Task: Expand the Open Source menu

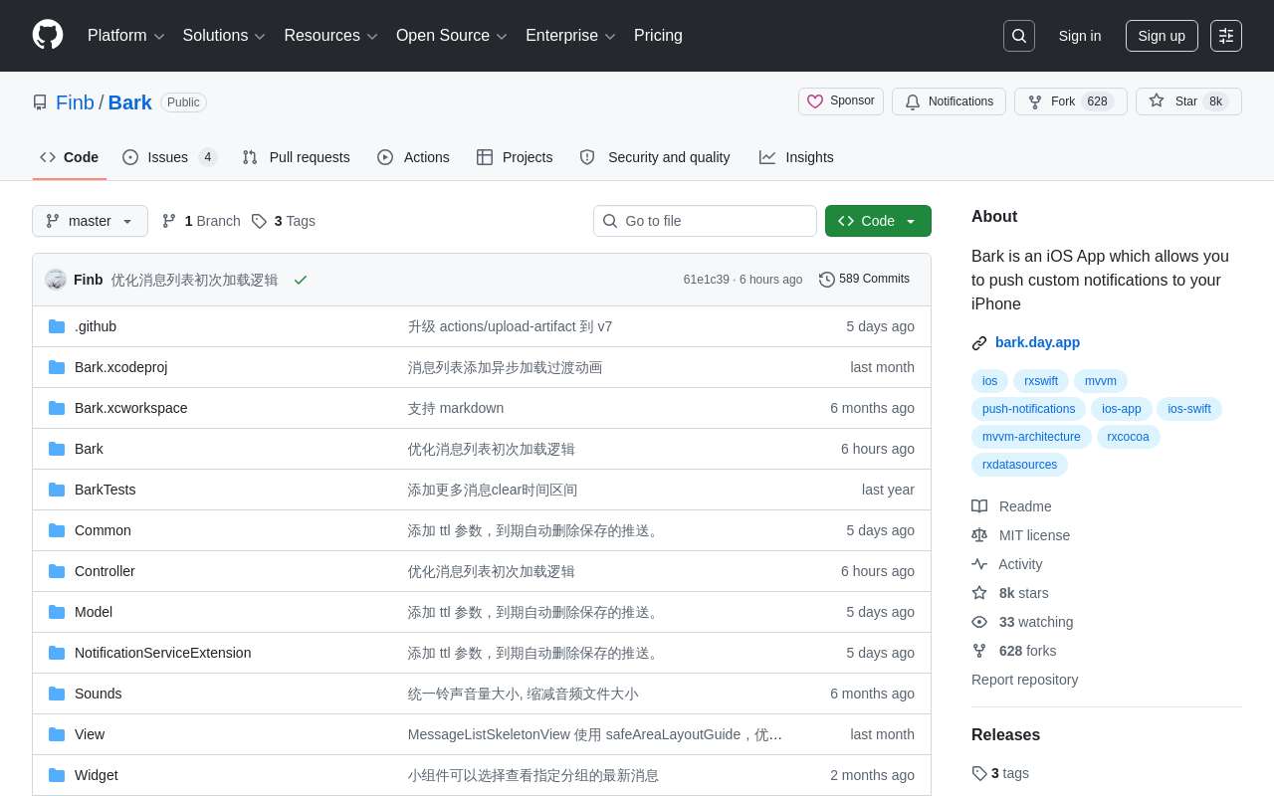Action: (x=451, y=36)
